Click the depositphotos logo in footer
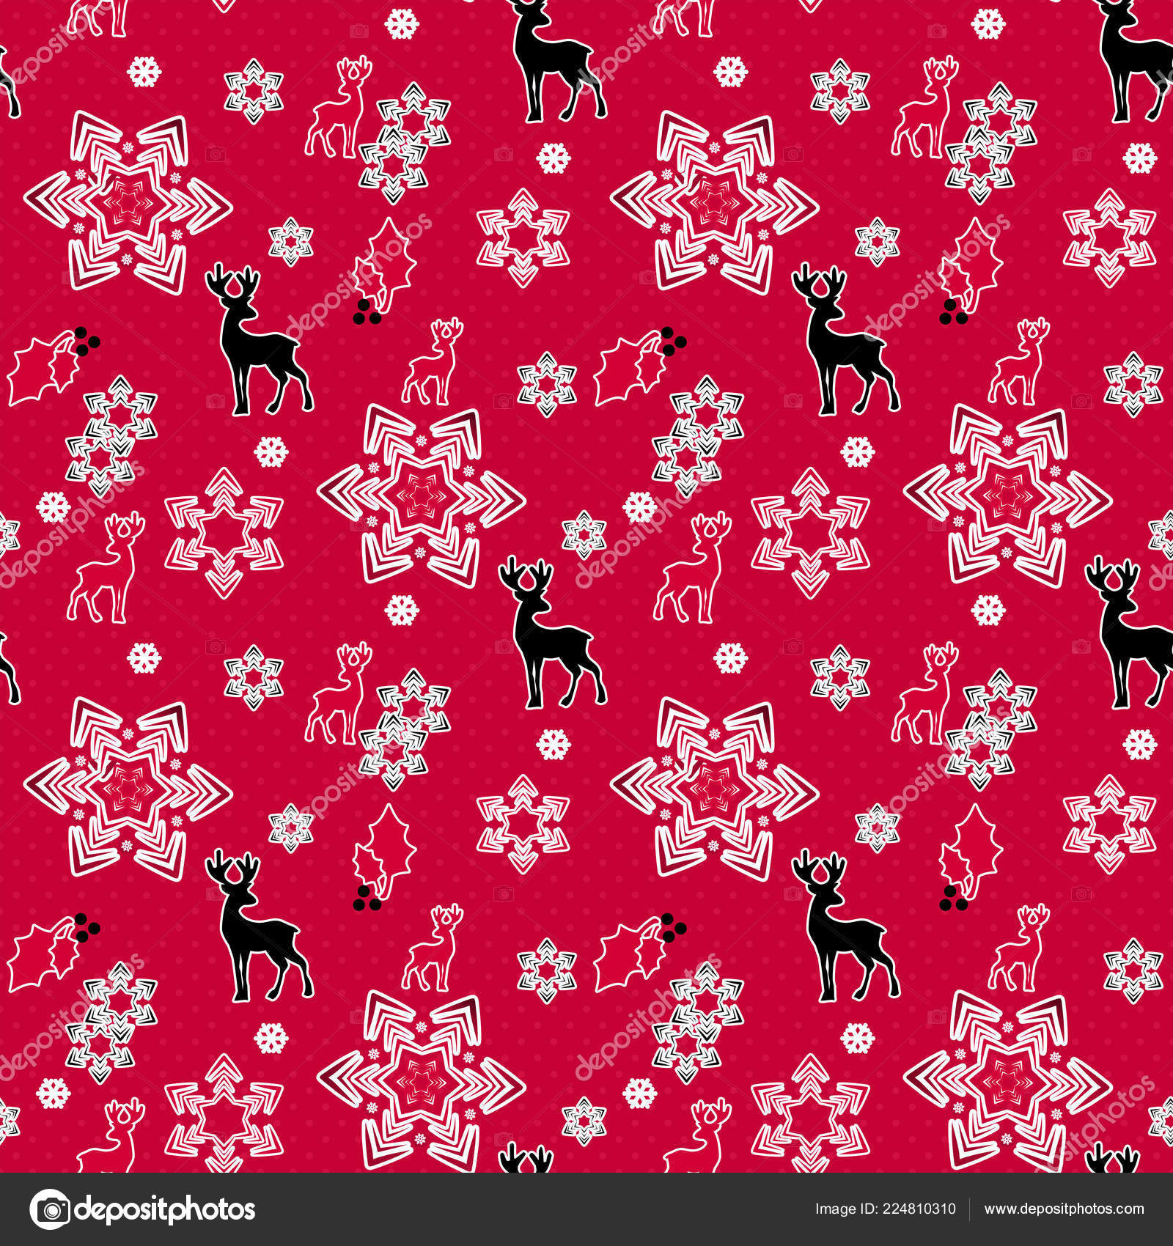This screenshot has width=1173, height=1246. (143, 1209)
